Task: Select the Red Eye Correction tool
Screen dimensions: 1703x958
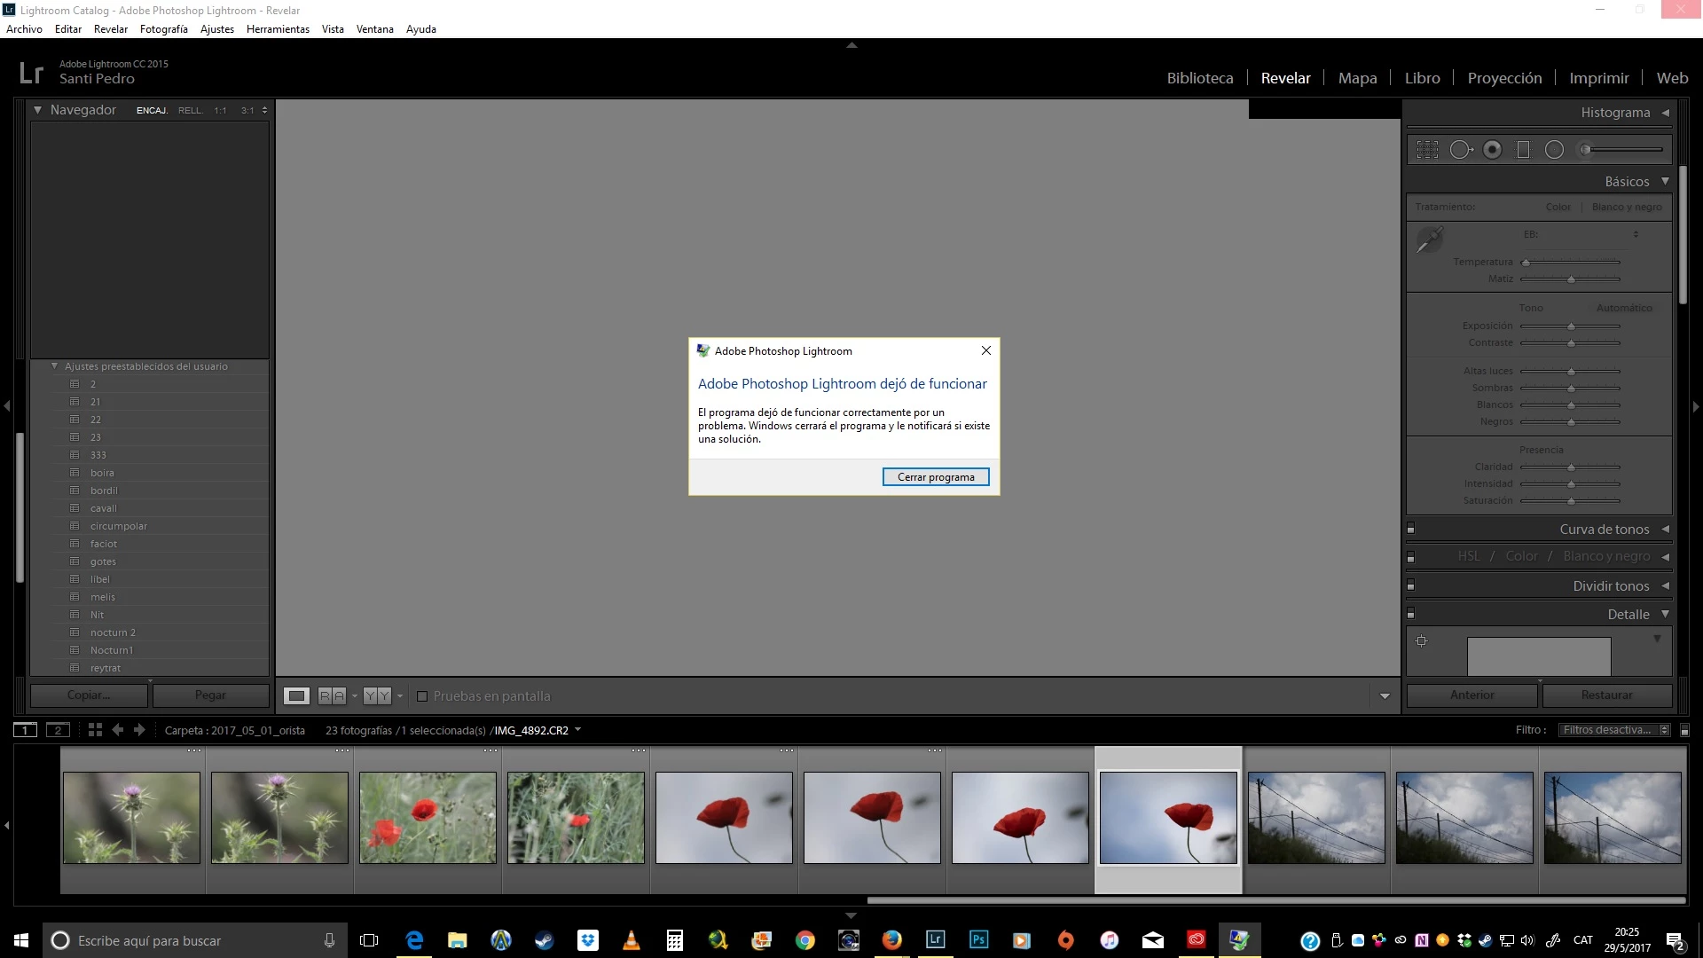Action: [x=1493, y=150]
